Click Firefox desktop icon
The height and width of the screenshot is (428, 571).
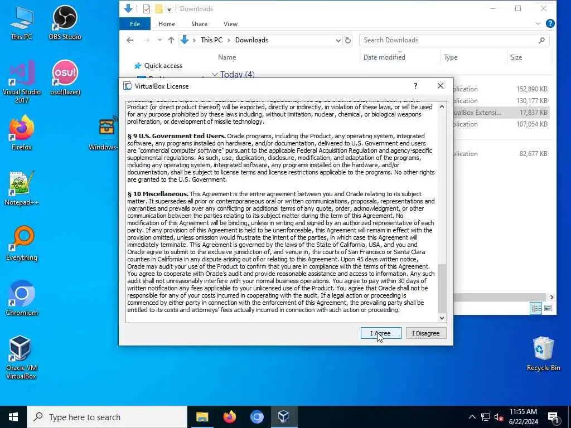point(22,133)
